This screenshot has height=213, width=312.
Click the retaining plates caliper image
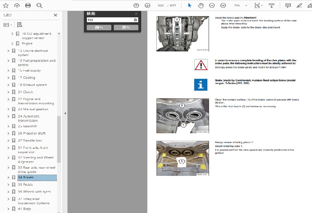click(x=183, y=159)
